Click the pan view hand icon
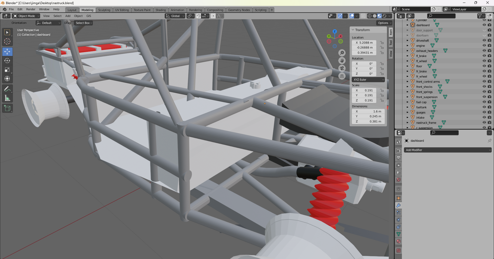 [x=342, y=61]
